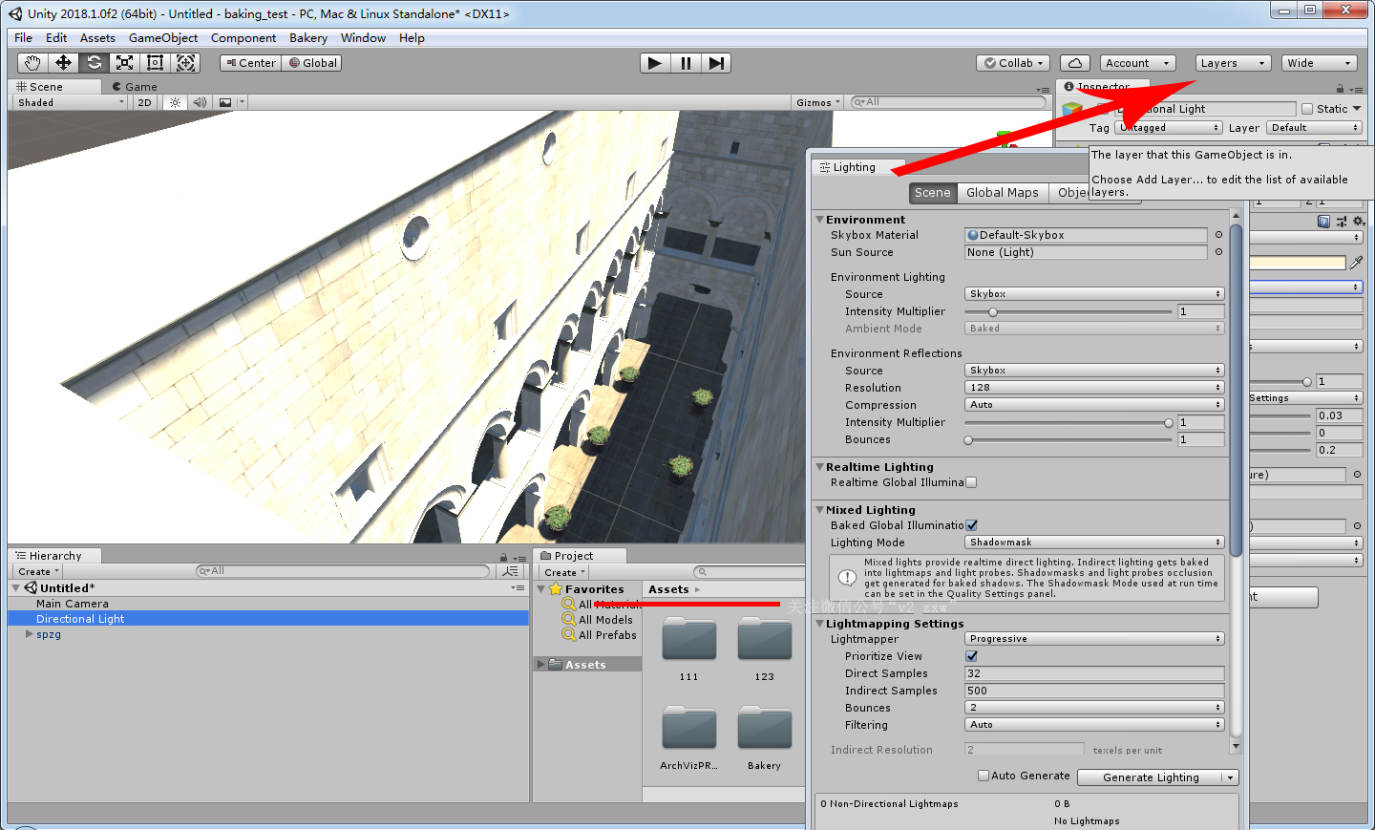Open the Lightmapper Progressive dropdown
The image size is (1375, 830).
pos(1094,639)
